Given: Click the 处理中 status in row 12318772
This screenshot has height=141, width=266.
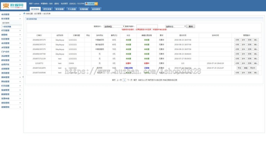Looking at the screenshot, I should pyautogui.click(x=128, y=63).
